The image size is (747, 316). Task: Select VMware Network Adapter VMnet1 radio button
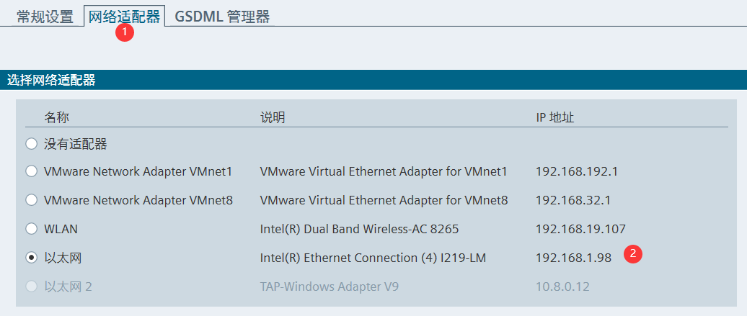point(32,171)
